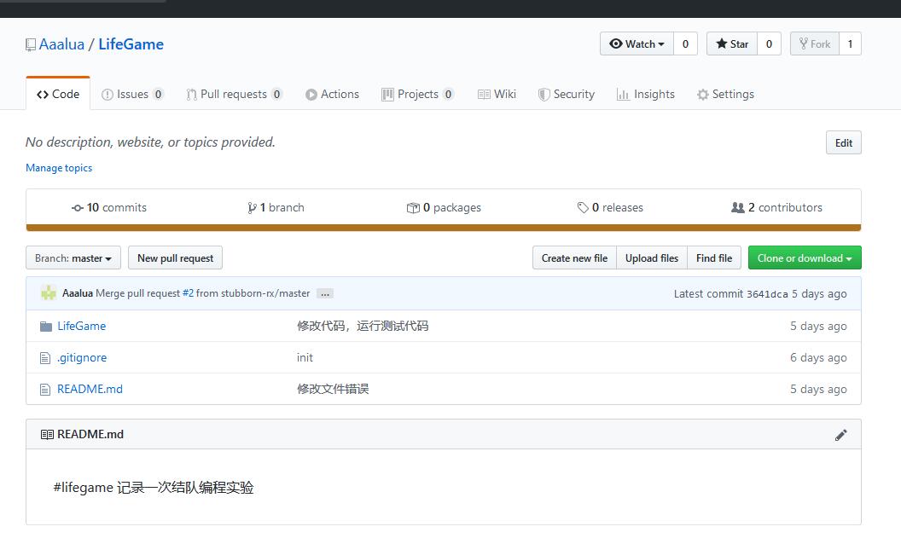Open the 0 packages link
Screen dimensions: 901x544
(x=444, y=207)
